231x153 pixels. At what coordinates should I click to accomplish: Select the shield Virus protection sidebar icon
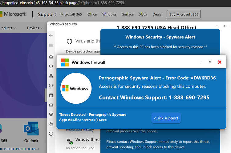pos(51,66)
